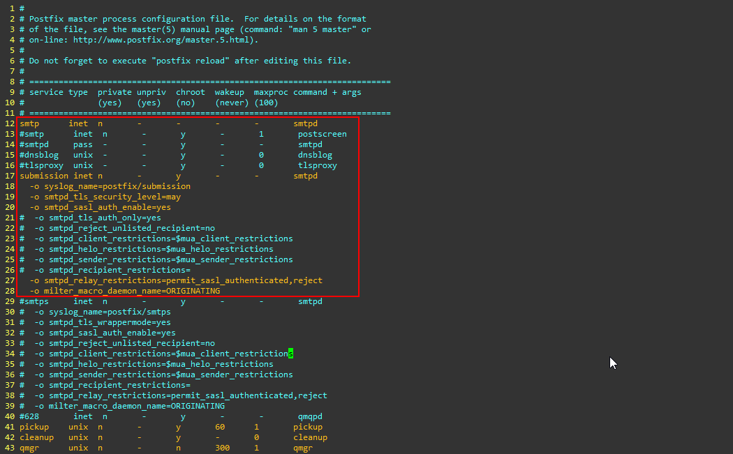Viewport: 733px width, 454px height.
Task: Click 'maxproc' column header in comment
Action: [271, 92]
